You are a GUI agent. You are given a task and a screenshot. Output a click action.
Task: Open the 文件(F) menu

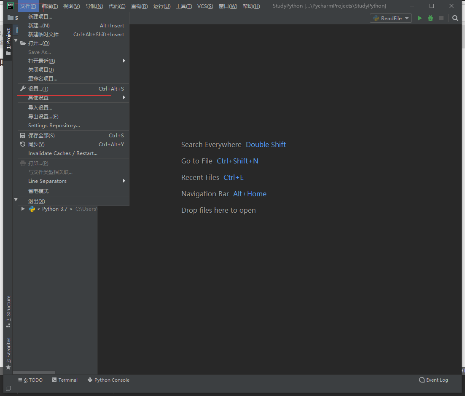[x=28, y=6]
